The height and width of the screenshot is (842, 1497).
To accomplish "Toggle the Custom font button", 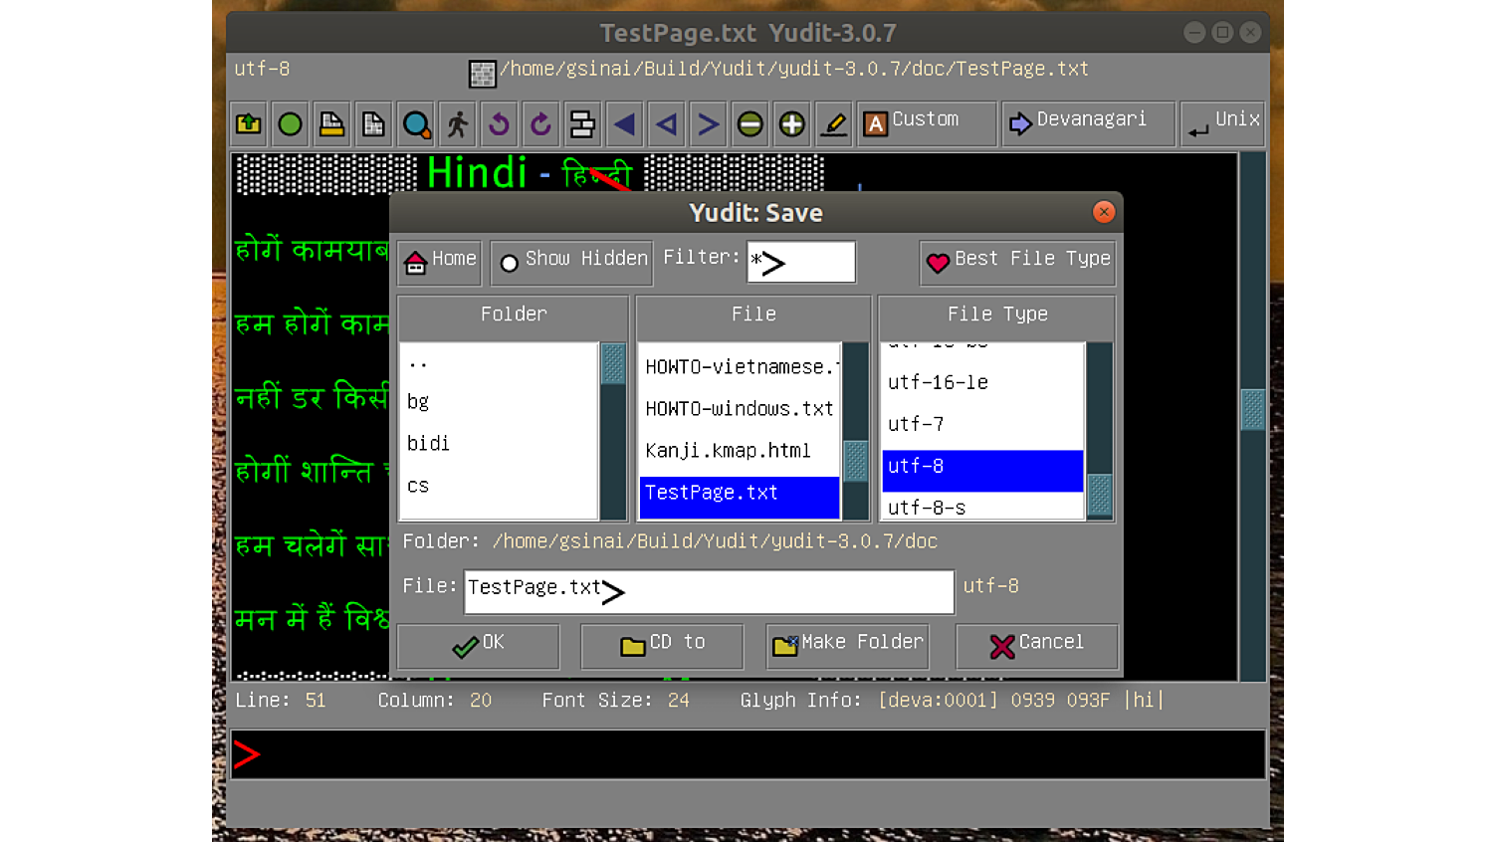I will pyautogui.click(x=926, y=123).
